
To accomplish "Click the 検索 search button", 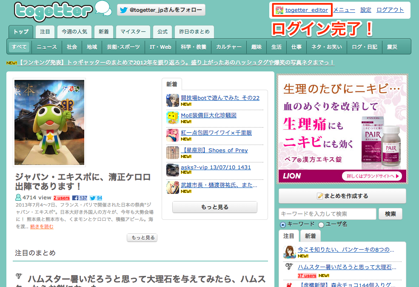I will [390, 214].
